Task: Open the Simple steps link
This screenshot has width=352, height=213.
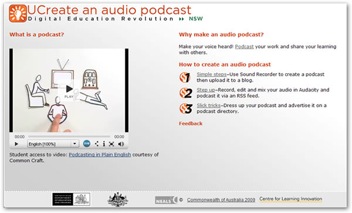Action: point(211,74)
